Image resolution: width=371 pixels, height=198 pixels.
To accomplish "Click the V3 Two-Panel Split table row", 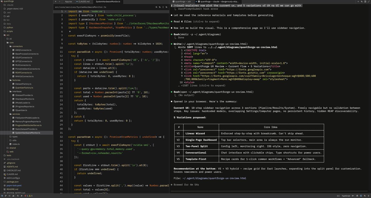I will pyautogui.click(x=249, y=146).
